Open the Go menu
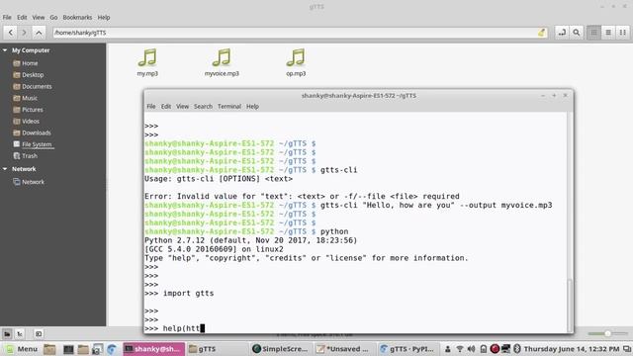The width and height of the screenshot is (633, 356). [53, 18]
